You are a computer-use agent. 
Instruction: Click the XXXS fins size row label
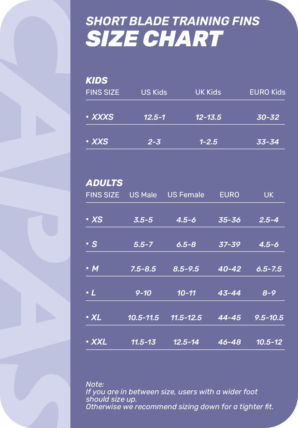102,117
